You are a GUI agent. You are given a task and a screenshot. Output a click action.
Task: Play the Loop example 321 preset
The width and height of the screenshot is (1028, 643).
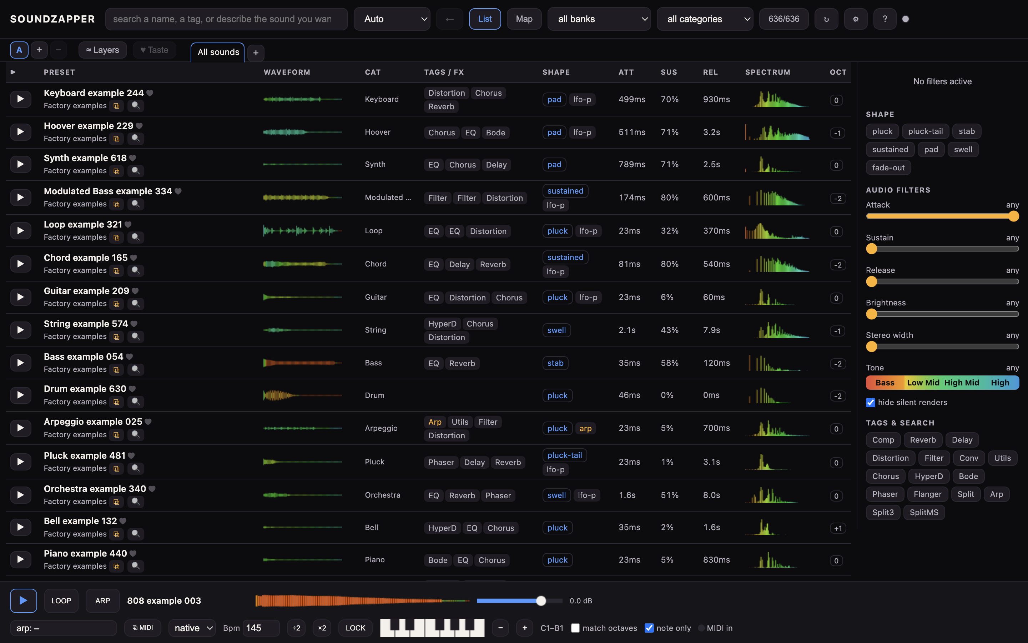tap(20, 230)
